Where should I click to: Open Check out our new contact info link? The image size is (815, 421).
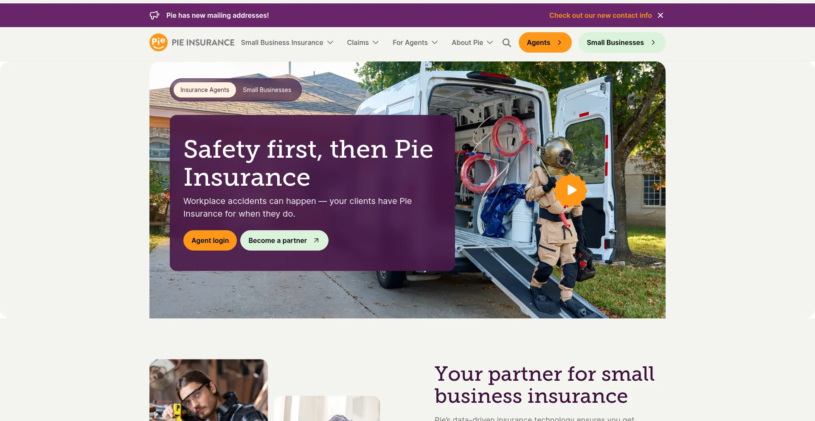[600, 15]
